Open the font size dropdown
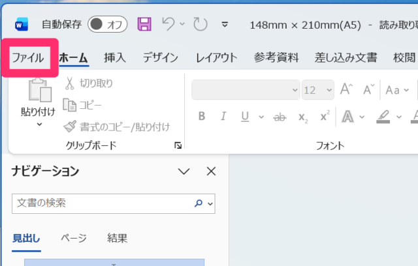 point(327,90)
